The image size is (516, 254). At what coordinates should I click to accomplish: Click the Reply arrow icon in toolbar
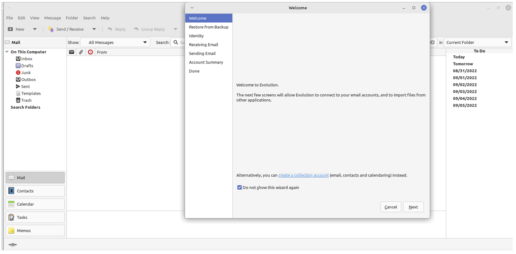pyautogui.click(x=110, y=29)
